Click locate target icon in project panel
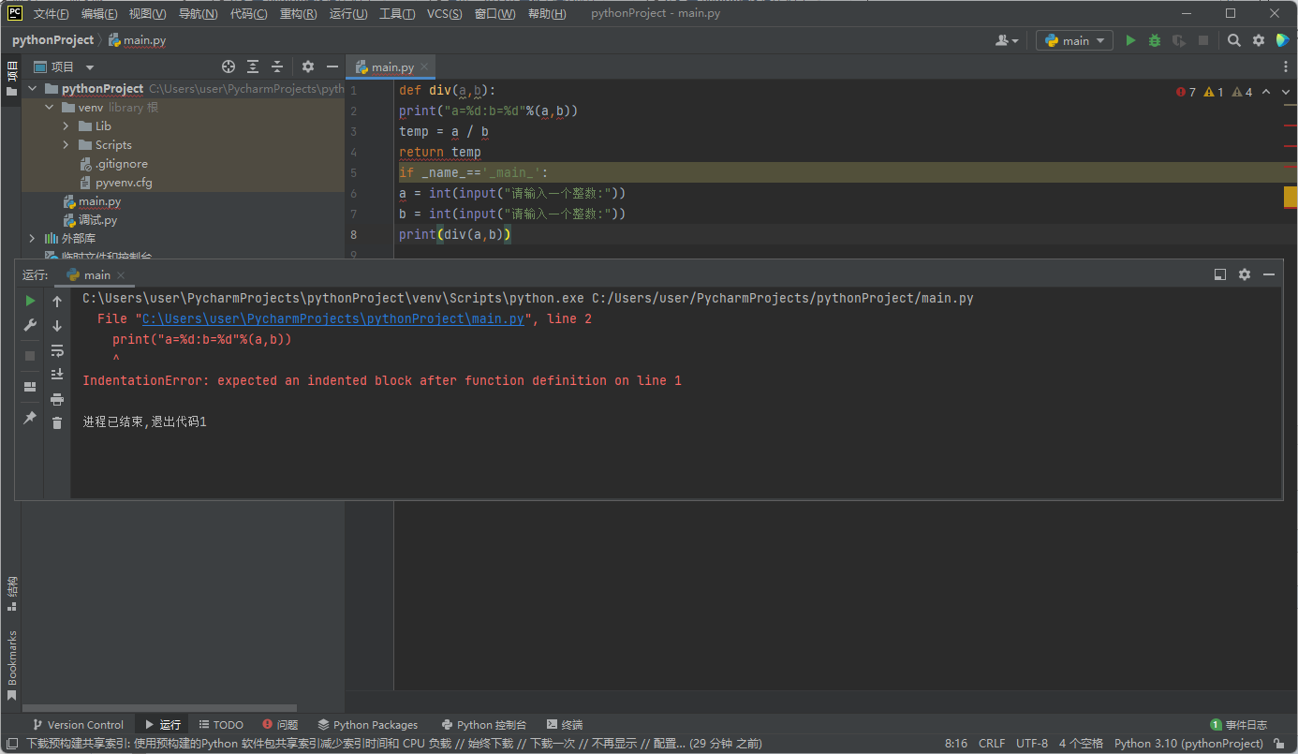This screenshot has height=754, width=1298. (228, 67)
